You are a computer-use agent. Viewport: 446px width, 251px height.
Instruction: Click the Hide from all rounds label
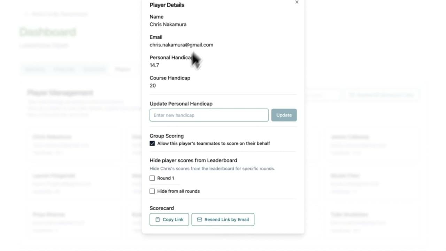pyautogui.click(x=178, y=191)
